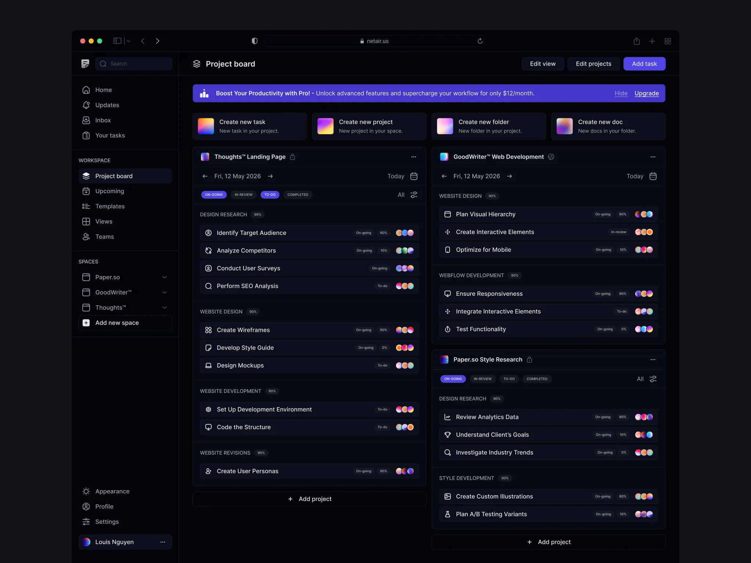Open Louis Nguyen account menu dots
This screenshot has height=563, width=751.
163,542
